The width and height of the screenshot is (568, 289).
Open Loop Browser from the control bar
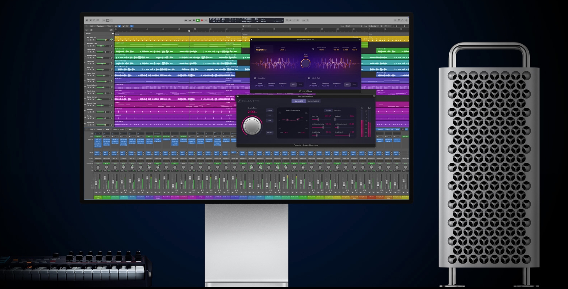pyautogui.click(x=403, y=20)
